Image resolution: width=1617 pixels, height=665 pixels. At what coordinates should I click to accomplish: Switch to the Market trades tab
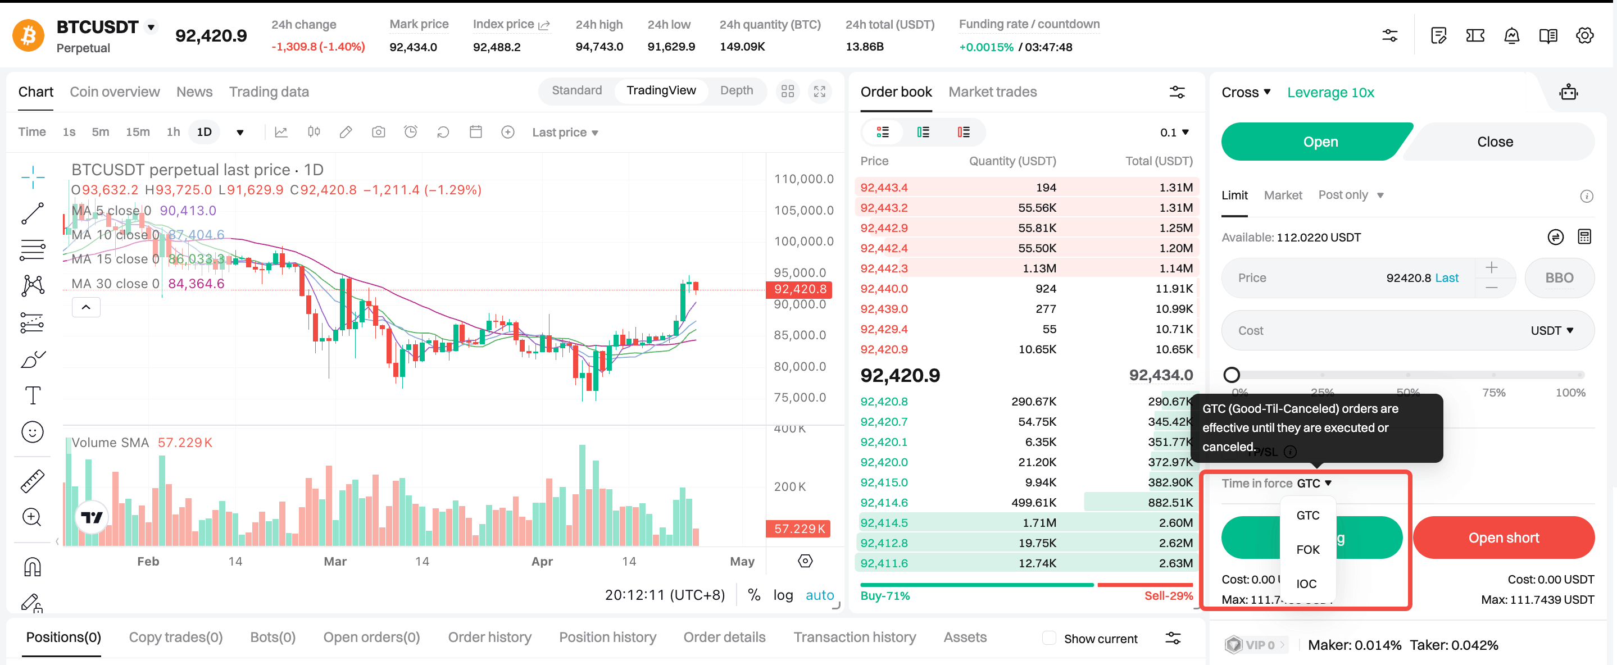click(x=992, y=92)
